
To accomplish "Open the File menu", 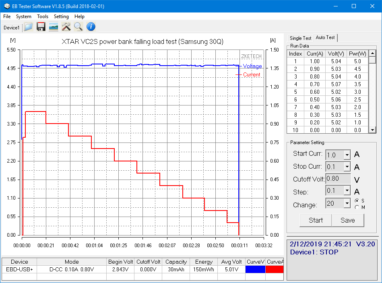I will point(7,17).
